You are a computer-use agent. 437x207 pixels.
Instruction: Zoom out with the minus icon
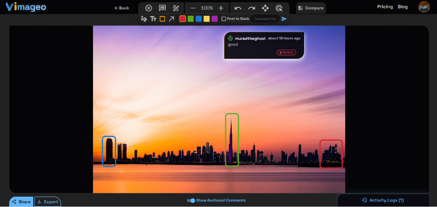pos(193,8)
